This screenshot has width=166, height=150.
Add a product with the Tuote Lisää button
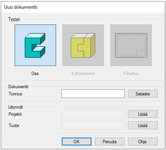coord(143,125)
